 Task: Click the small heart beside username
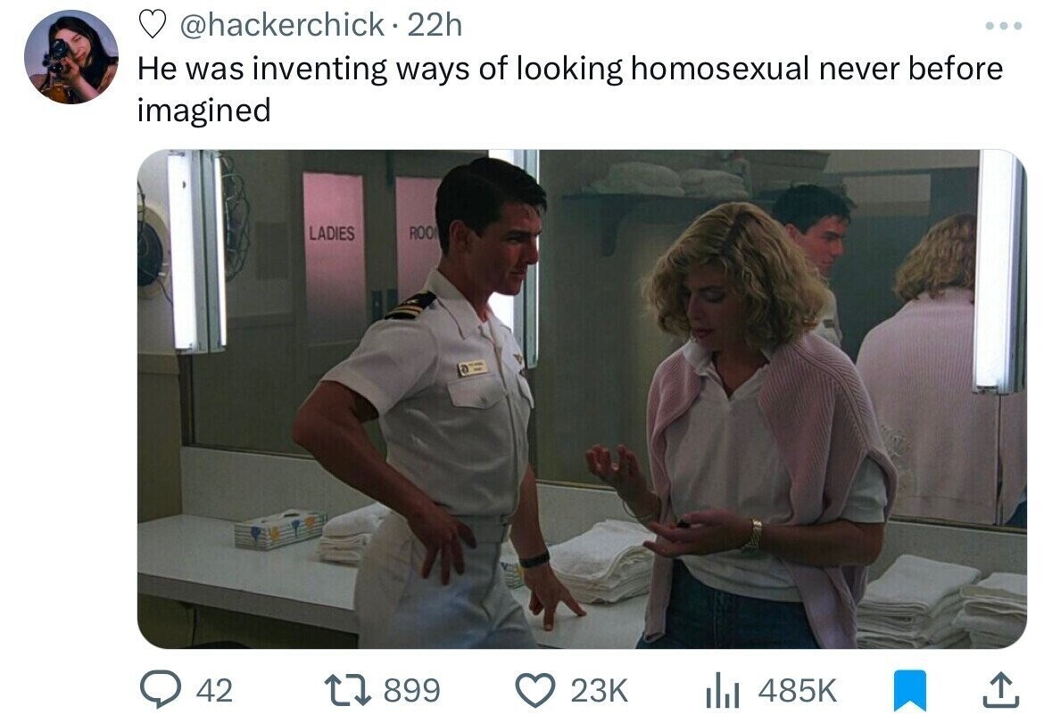pyautogui.click(x=153, y=26)
